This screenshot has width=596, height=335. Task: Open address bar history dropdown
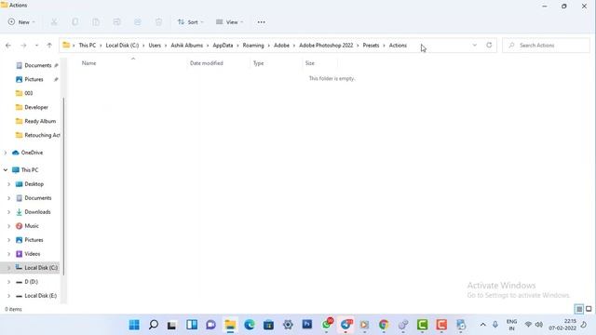pos(474,46)
